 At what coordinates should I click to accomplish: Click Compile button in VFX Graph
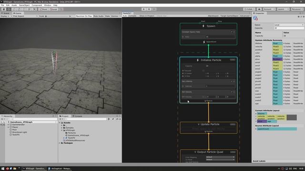[132, 16]
